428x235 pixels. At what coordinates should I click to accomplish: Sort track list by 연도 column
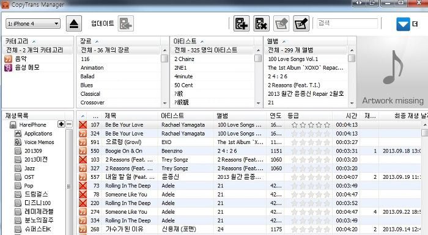[275, 116]
